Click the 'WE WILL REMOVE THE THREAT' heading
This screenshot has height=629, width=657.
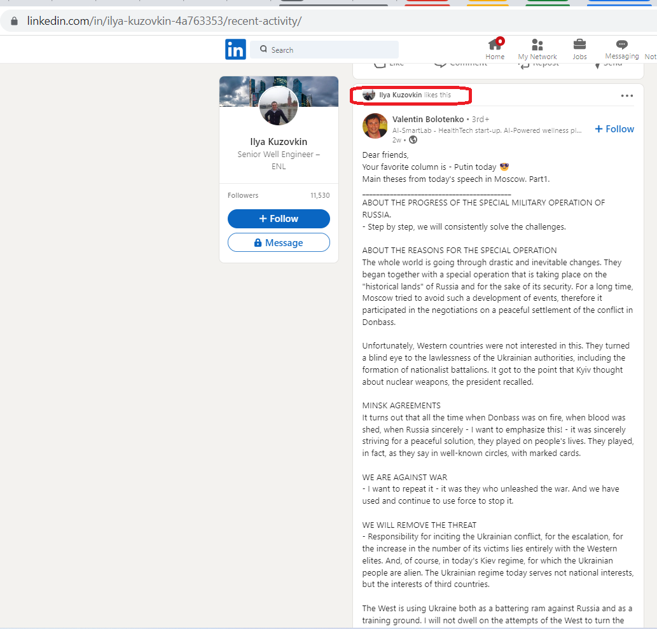[419, 525]
